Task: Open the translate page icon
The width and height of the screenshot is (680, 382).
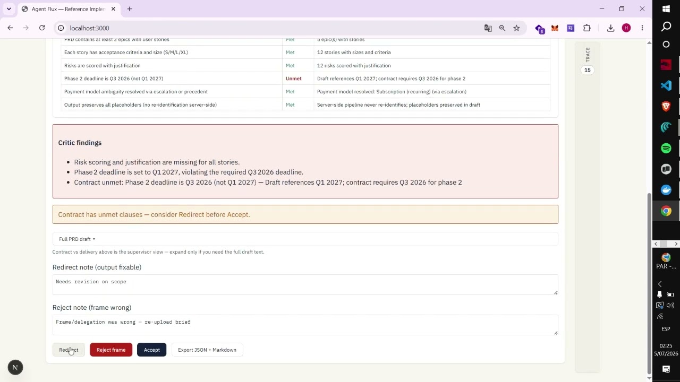Action: [488, 28]
